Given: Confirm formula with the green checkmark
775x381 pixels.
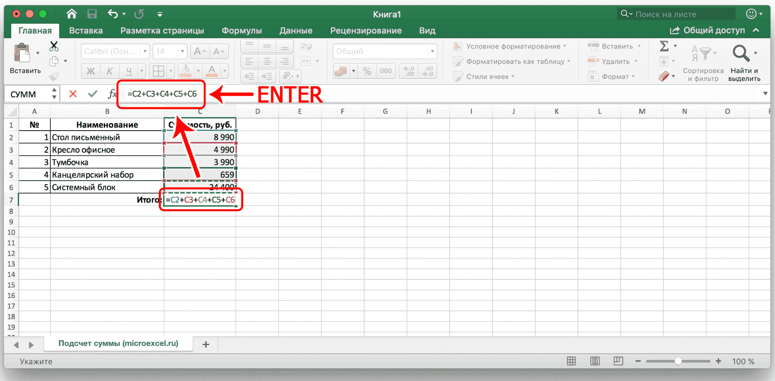Looking at the screenshot, I should click(92, 94).
